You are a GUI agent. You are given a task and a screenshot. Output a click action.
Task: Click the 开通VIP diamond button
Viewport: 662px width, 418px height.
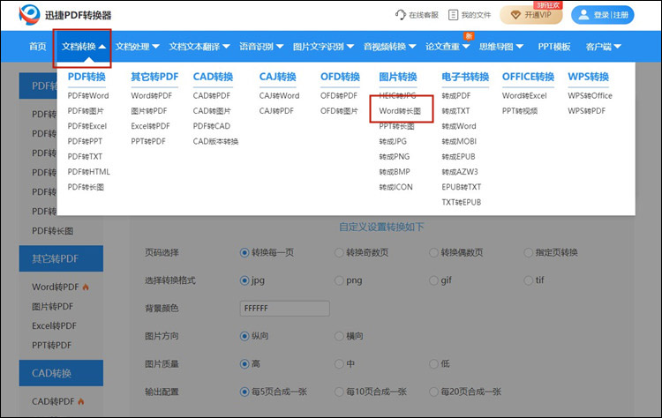click(531, 15)
